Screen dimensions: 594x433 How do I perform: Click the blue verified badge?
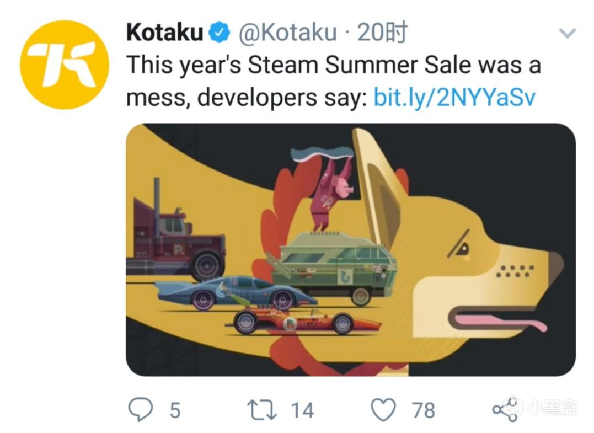pos(220,32)
